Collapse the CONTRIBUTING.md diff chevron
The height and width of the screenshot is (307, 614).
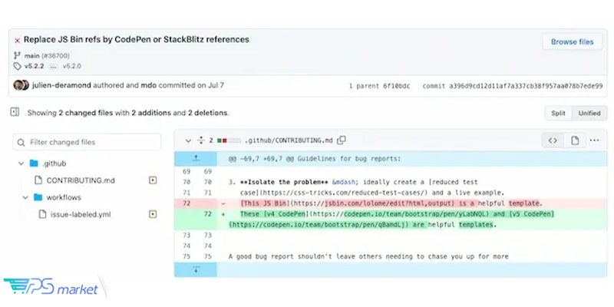click(x=188, y=140)
